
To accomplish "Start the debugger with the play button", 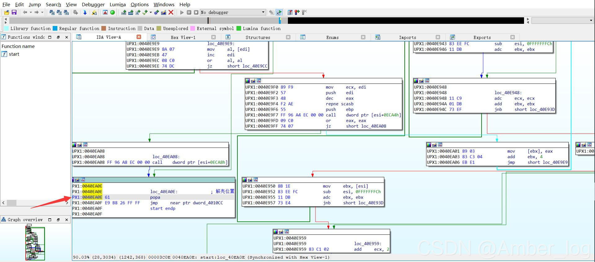I will coord(182,12).
